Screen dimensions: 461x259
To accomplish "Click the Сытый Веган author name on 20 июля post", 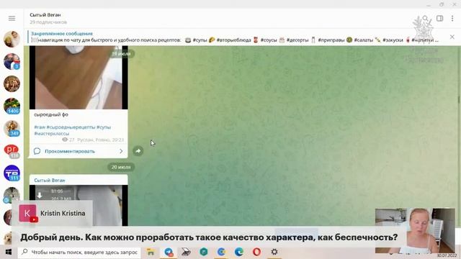I will (x=50, y=181).
